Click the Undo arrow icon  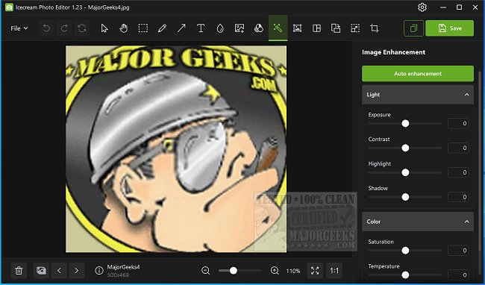coord(46,28)
